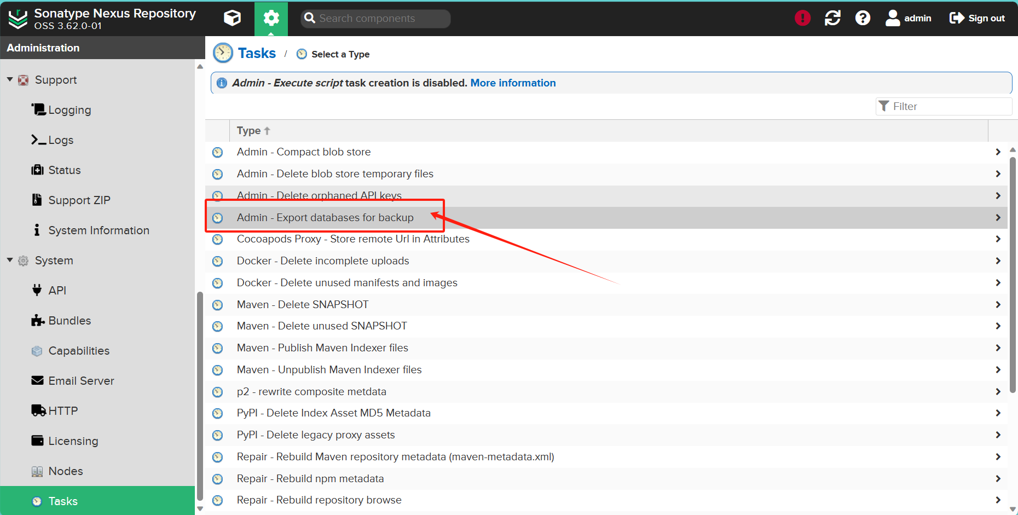Image resolution: width=1018 pixels, height=515 pixels.
Task: Open the More information link
Action: [x=513, y=83]
